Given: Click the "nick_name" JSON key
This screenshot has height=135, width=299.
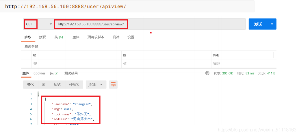Looking at the screenshot, I should (61, 114).
